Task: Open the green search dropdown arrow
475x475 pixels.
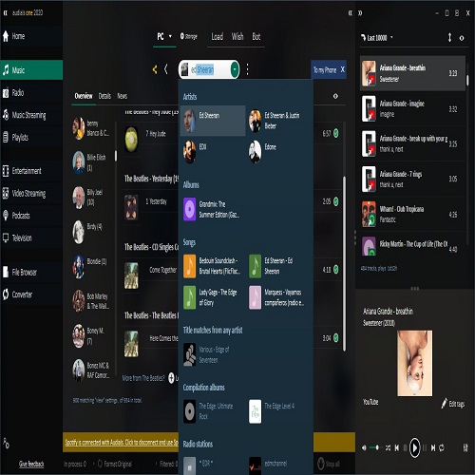Action: [x=235, y=69]
